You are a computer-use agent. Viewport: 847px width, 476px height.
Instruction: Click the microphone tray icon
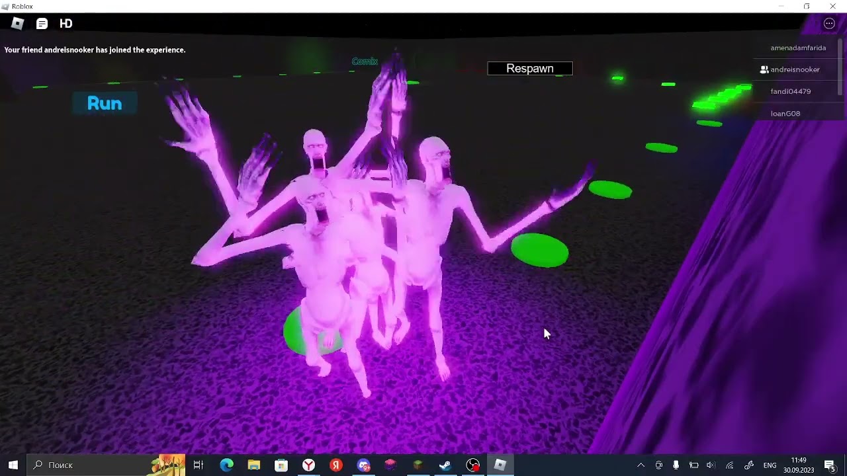coord(676,465)
